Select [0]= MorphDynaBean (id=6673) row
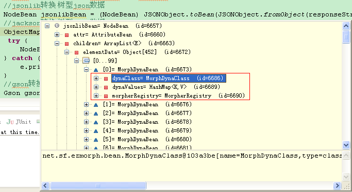Screen dimensions: 352x192 point(147,69)
